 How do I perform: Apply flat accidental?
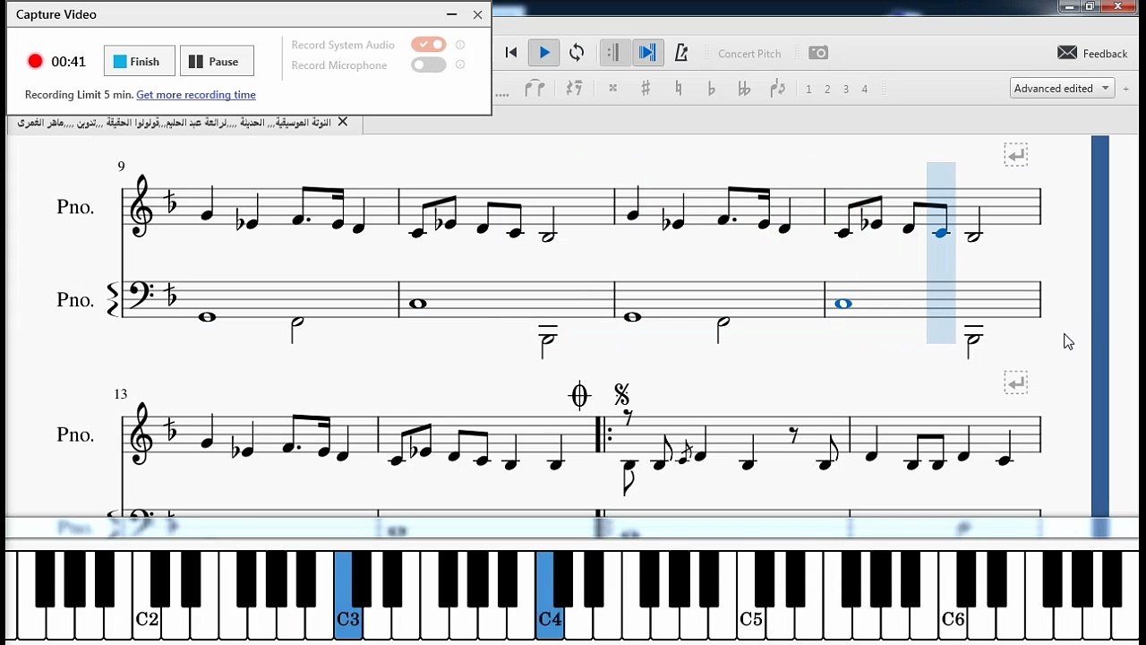click(711, 89)
